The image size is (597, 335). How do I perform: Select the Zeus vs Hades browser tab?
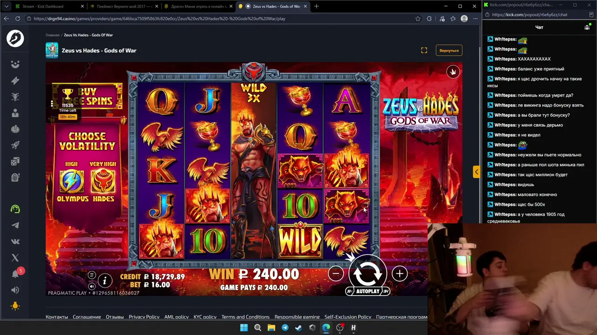click(x=273, y=6)
